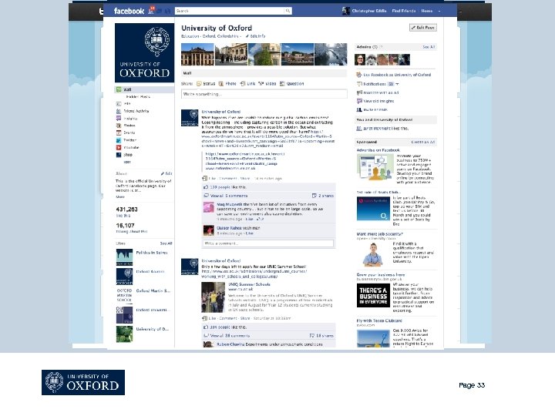
Task: Open YouTube tab in left sidebar
Action: click(128, 147)
